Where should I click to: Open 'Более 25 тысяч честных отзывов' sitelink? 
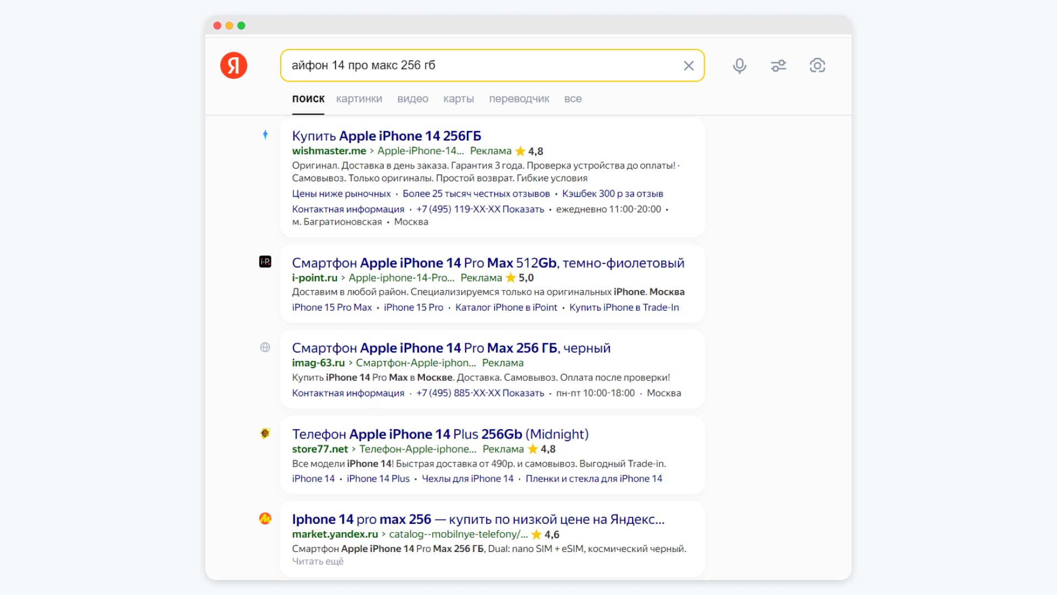click(476, 193)
